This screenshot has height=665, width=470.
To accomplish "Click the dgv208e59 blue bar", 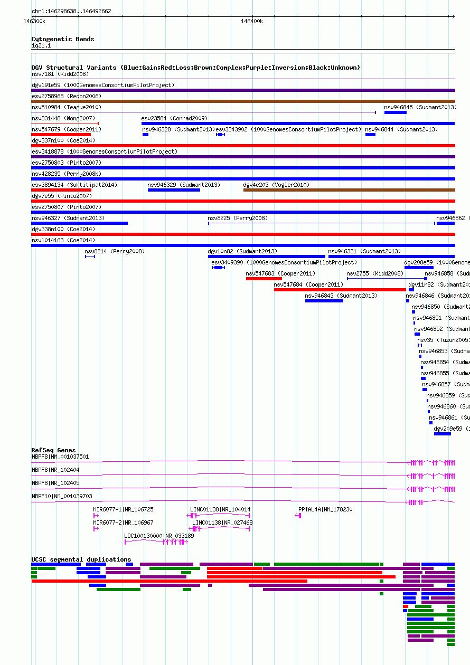I will tap(419, 268).
